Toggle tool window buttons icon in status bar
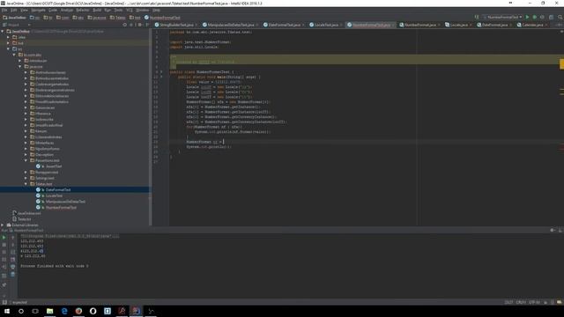The image size is (564, 317). pos(4,302)
